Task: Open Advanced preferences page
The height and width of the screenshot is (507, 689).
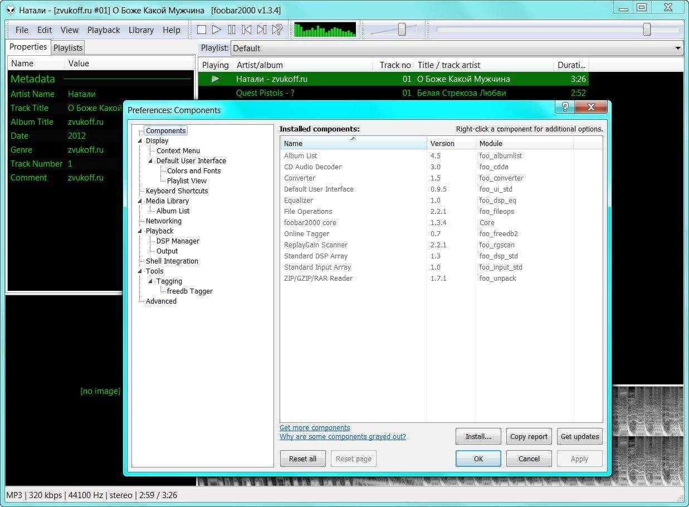Action: tap(161, 301)
